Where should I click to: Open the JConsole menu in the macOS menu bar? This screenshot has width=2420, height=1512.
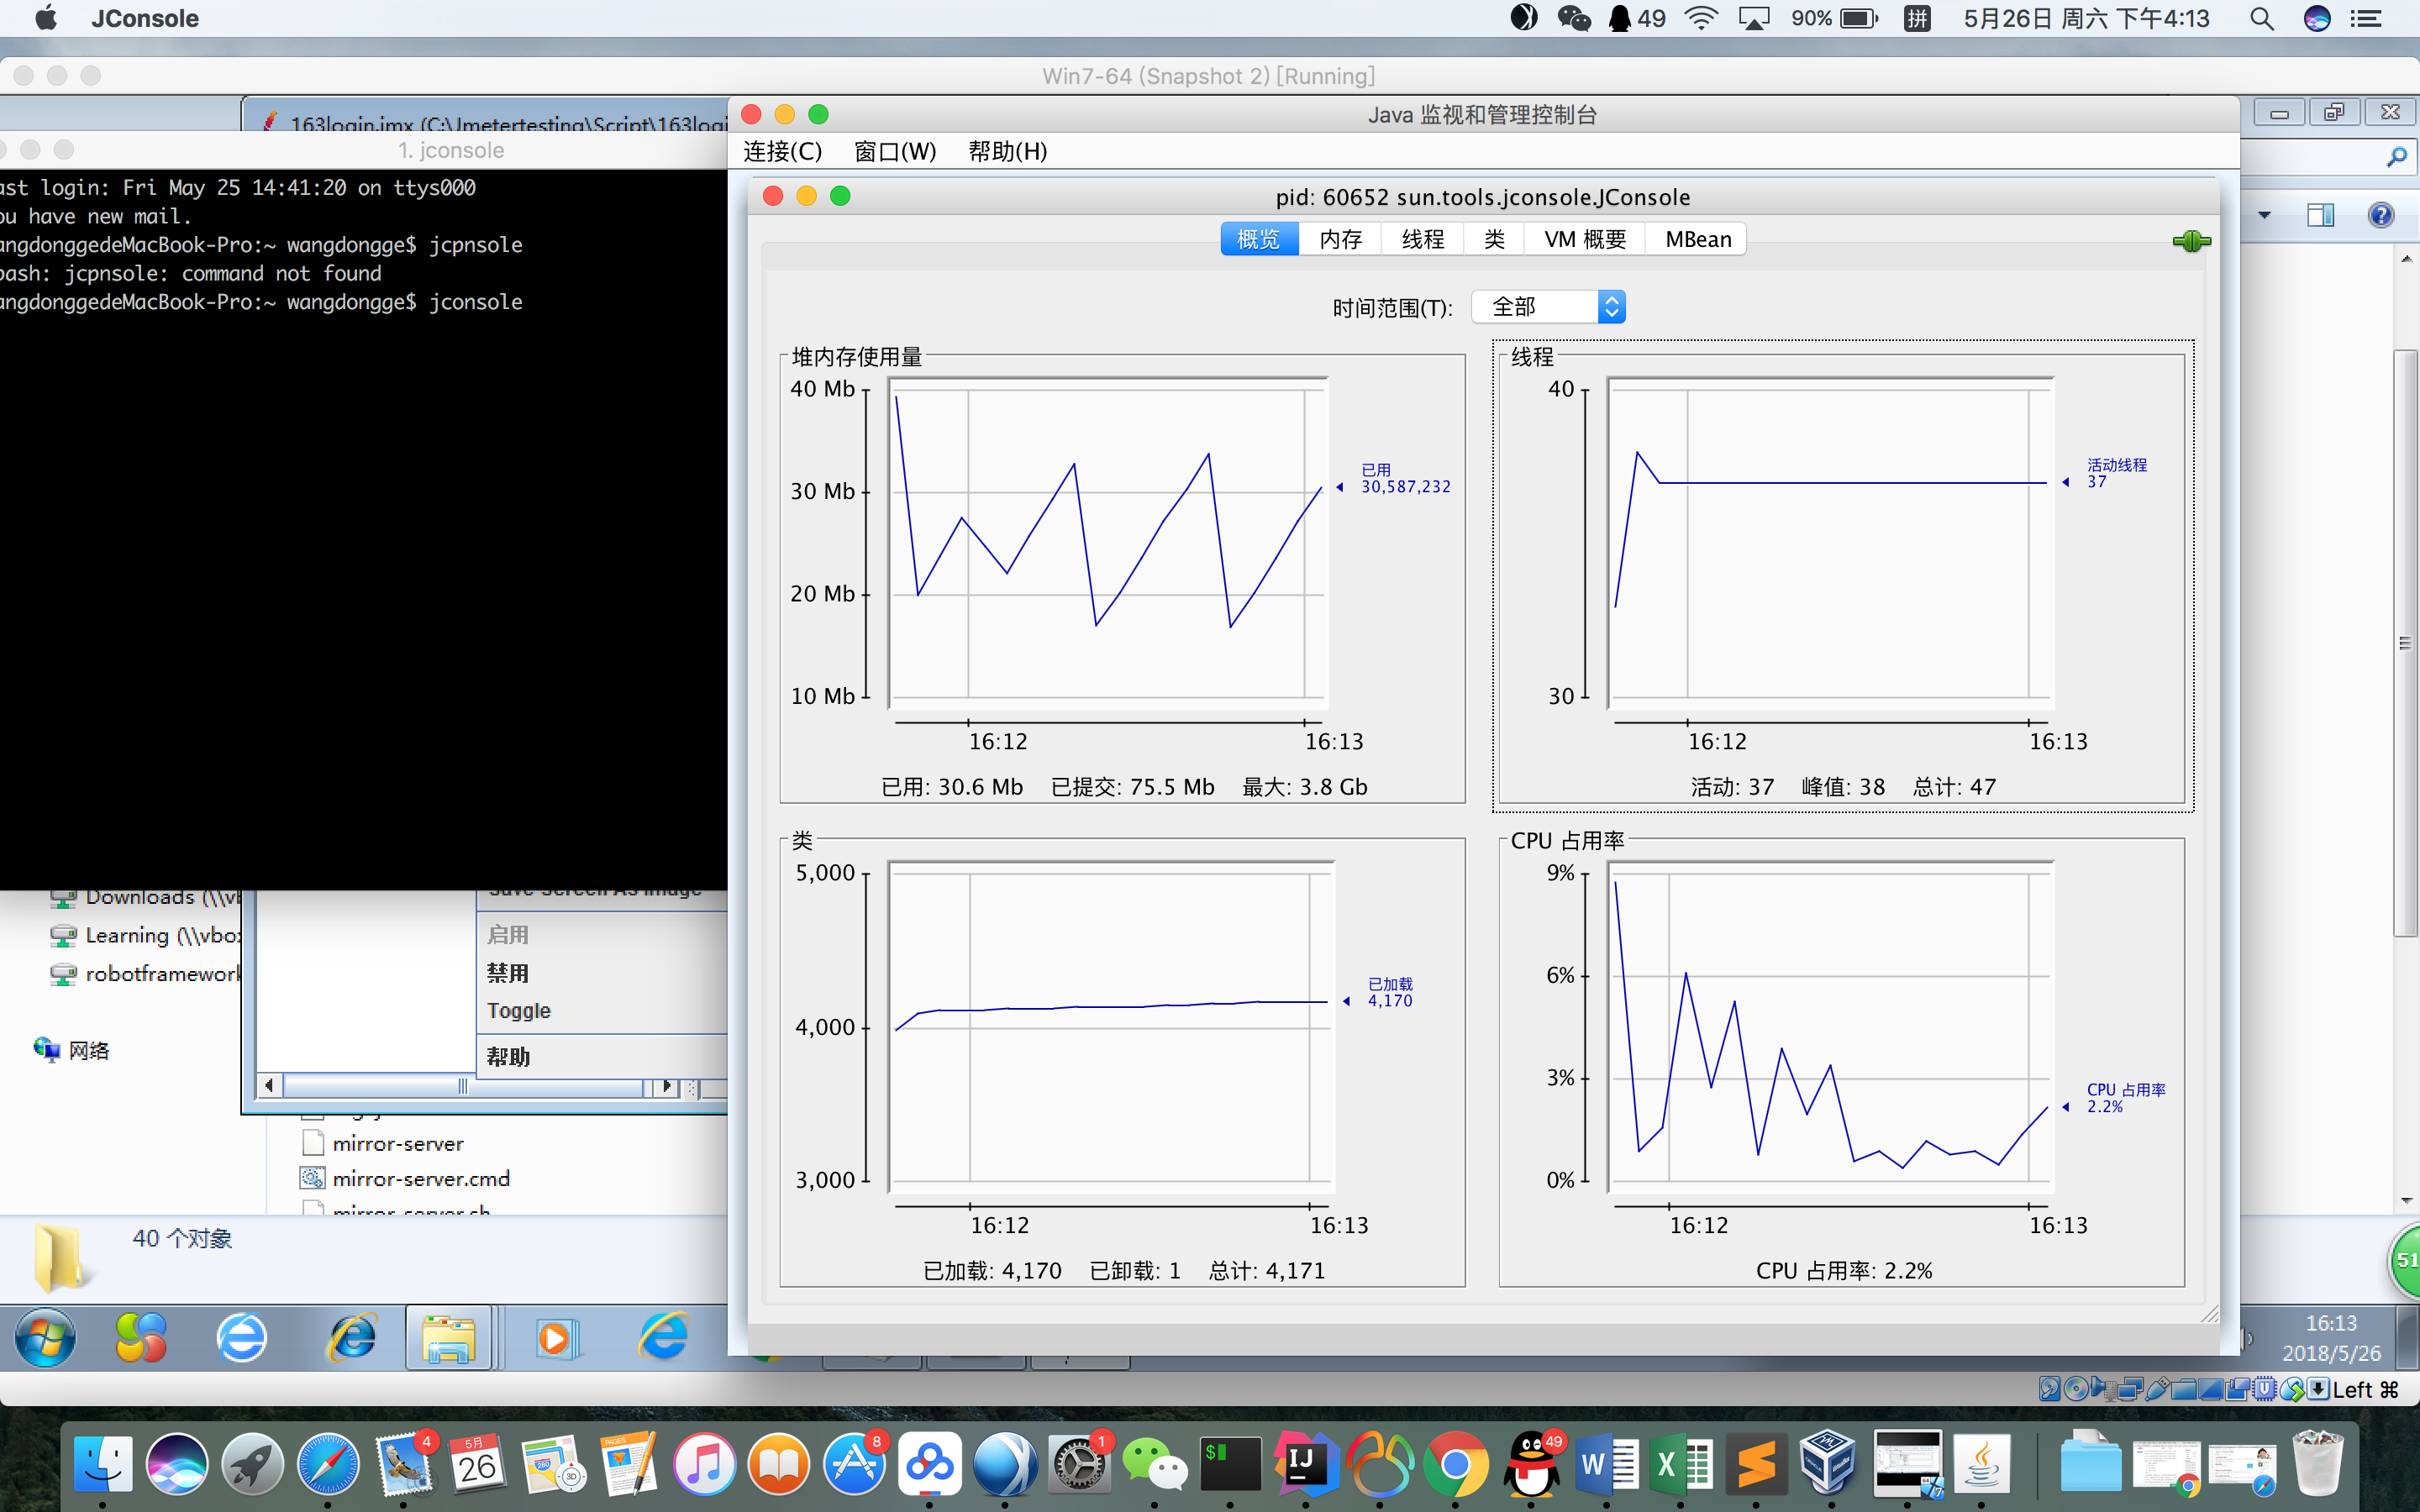145,18
